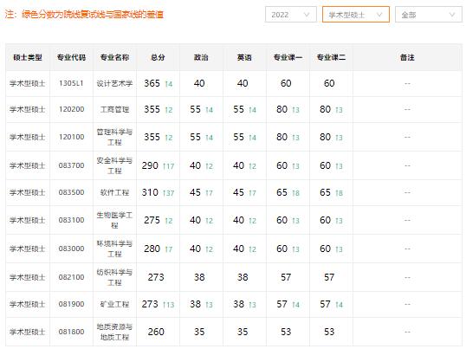Click the chevron in the 学术型硕士 selector
Screen dimensions: 466x349
pyautogui.click(x=379, y=15)
